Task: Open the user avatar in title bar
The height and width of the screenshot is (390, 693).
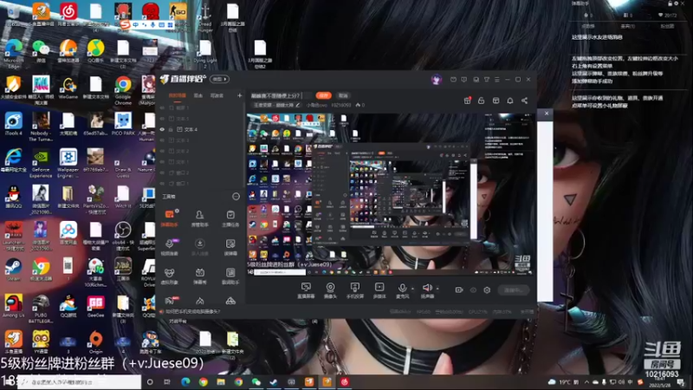Action: (x=437, y=80)
